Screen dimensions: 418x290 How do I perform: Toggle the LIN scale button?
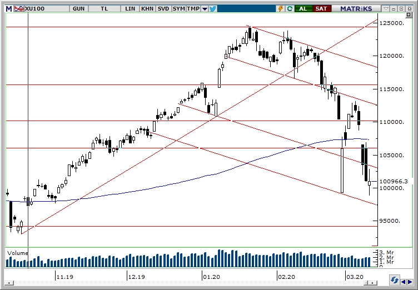click(130, 8)
